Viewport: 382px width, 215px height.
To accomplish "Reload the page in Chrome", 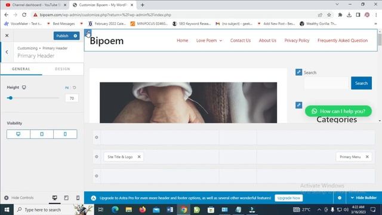I will coord(24,15).
